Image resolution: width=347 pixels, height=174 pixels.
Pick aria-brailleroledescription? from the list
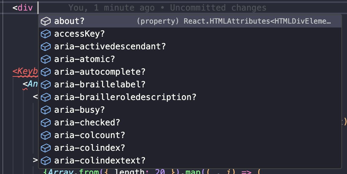click(190, 97)
